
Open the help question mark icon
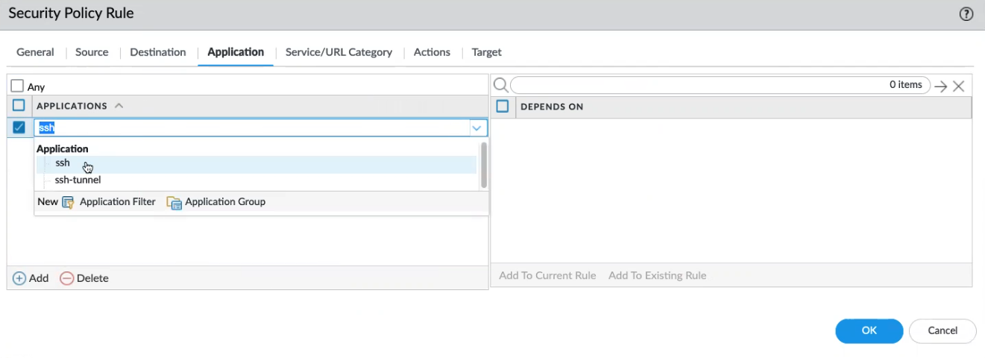966,14
